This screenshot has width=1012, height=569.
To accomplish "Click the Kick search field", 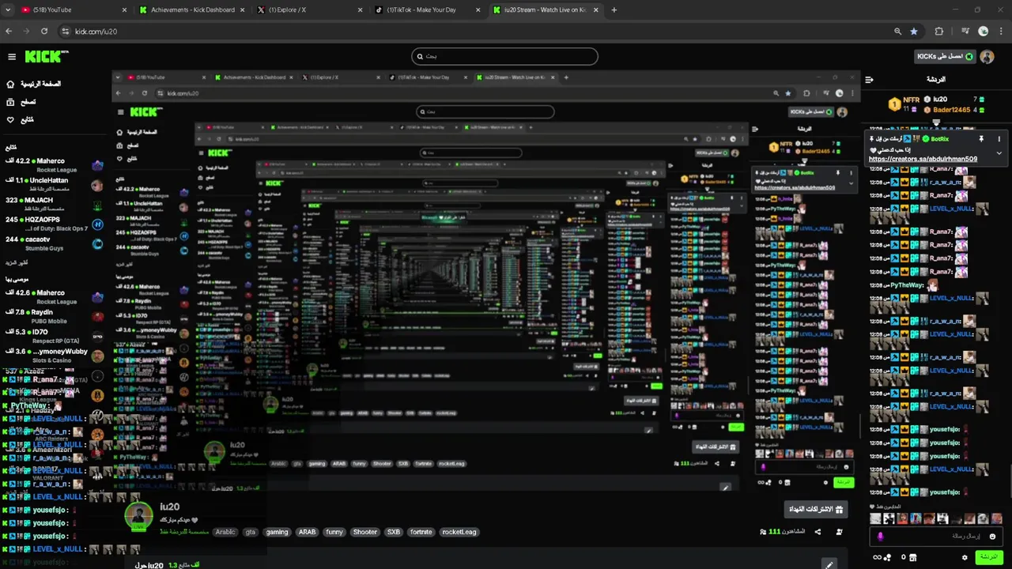I will [x=504, y=56].
